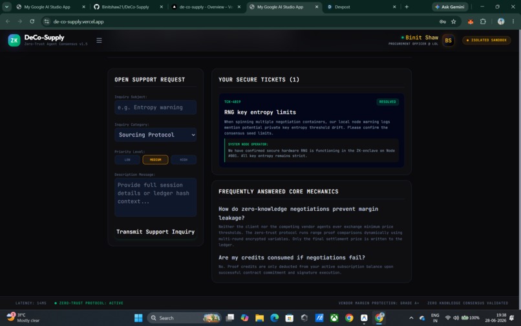The width and height of the screenshot is (521, 326).
Task: Click Transmit Support Inquiry button
Action: [x=156, y=232]
